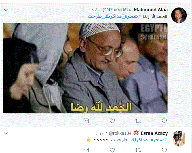Click reply icon on Esraa Azazy's tweet
The width and height of the screenshot is (192, 153).
click(164, 150)
